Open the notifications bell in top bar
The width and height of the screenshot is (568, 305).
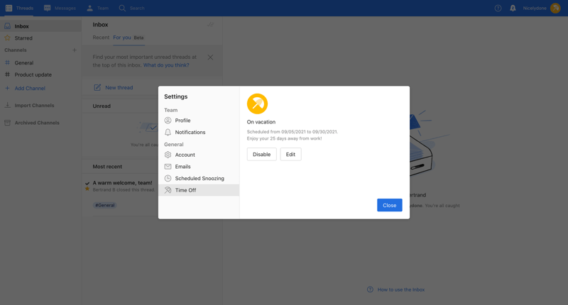(x=513, y=8)
